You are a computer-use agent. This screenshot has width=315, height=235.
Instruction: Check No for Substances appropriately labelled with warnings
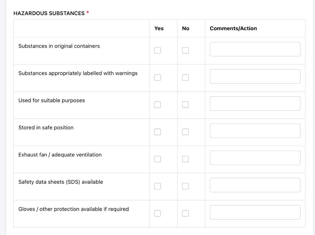185,77
